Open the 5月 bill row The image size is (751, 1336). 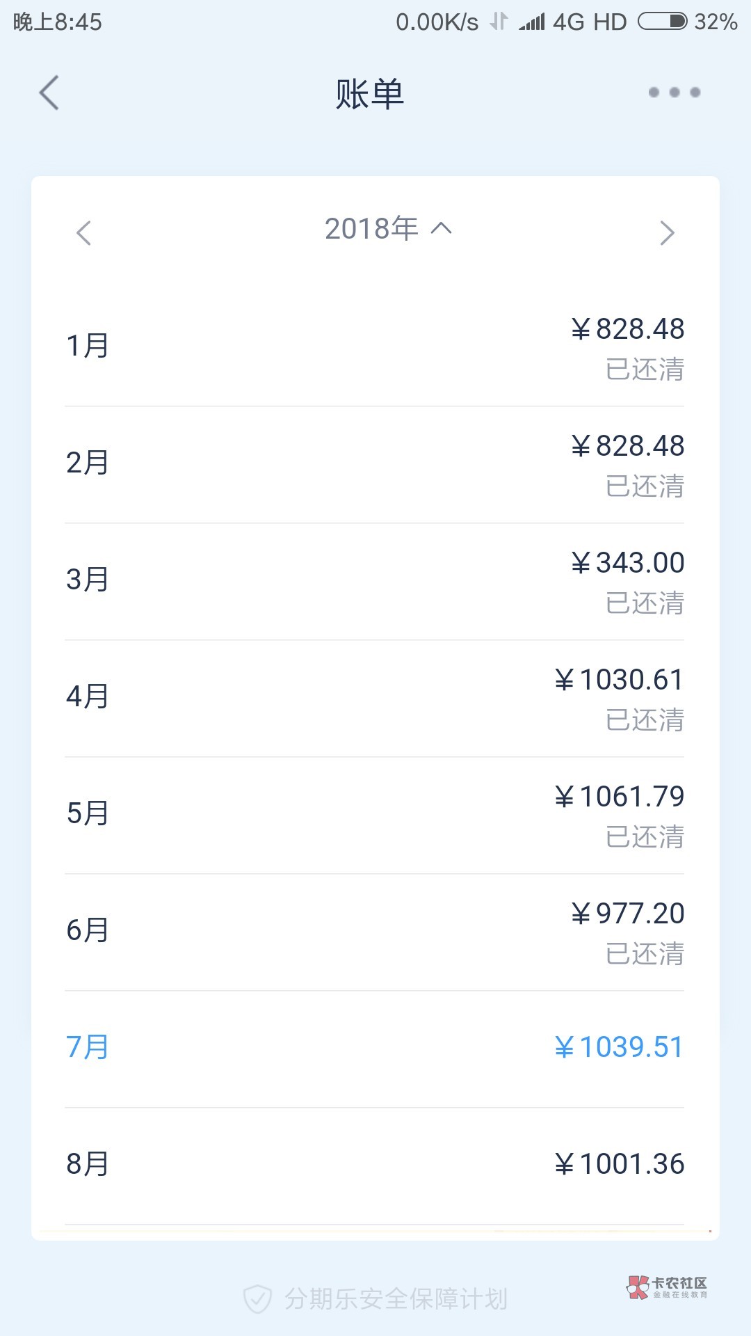tap(375, 814)
